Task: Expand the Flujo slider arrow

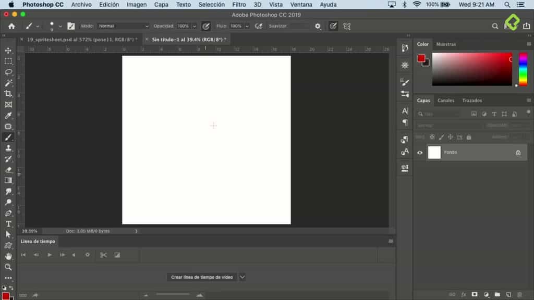Action: [x=247, y=26]
